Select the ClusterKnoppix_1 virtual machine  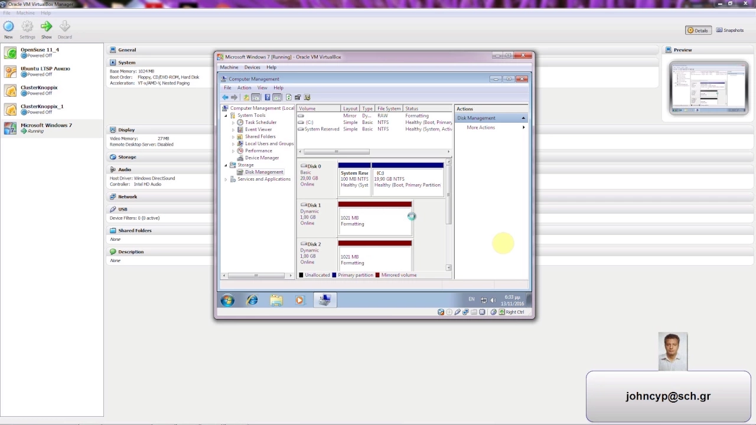coord(52,109)
